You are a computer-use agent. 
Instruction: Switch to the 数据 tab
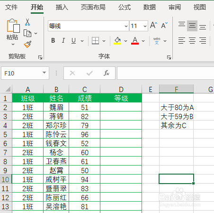[150, 7]
